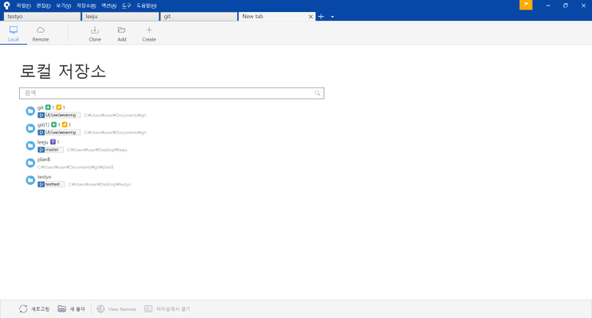The width and height of the screenshot is (592, 318).
Task: Click the magnifier icon in the search box
Action: 318,93
